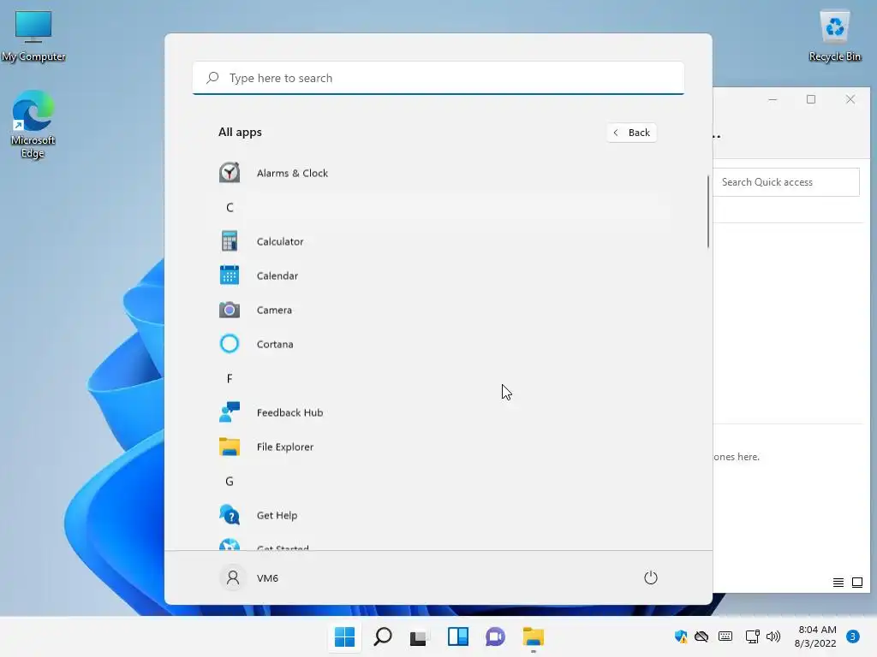Viewport: 877px width, 657px height.
Task: Click the power icon in Start menu
Action: click(651, 577)
